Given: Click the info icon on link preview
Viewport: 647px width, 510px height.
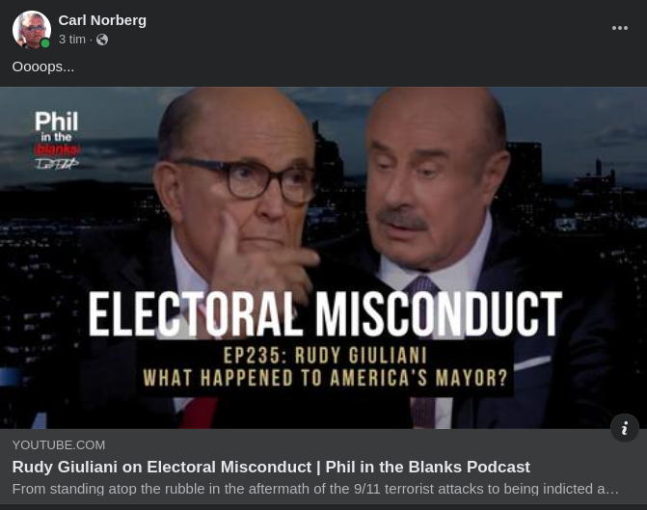Looking at the screenshot, I should tap(625, 428).
